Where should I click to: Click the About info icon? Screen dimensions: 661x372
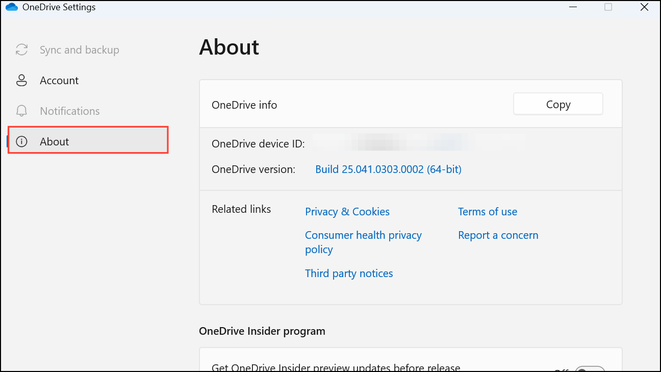[x=21, y=141]
